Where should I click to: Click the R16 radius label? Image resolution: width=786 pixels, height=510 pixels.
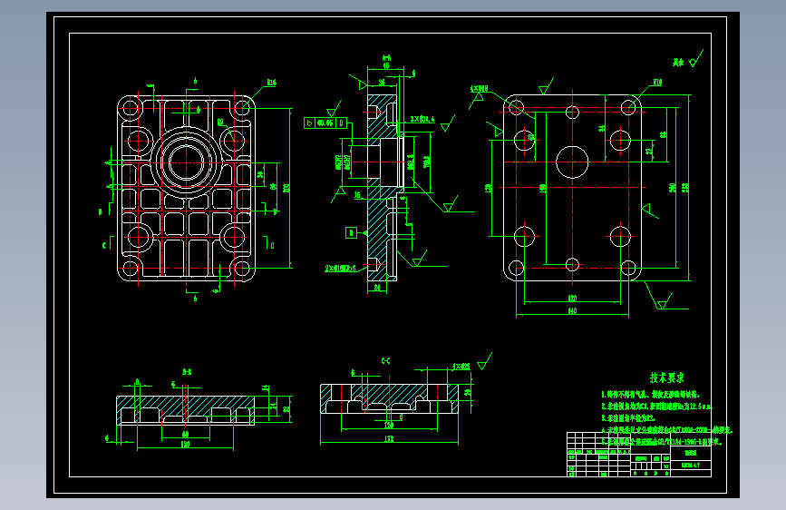tap(271, 83)
